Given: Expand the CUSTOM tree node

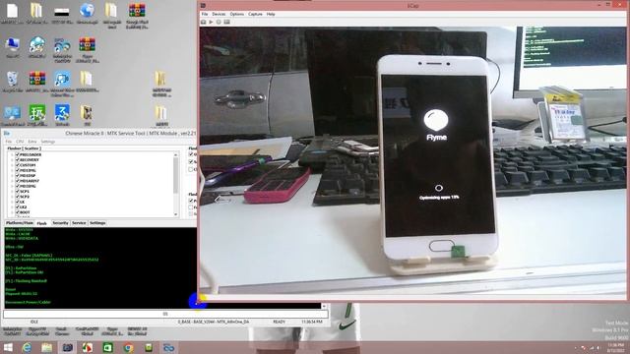Looking at the screenshot, I should pos(13,165).
